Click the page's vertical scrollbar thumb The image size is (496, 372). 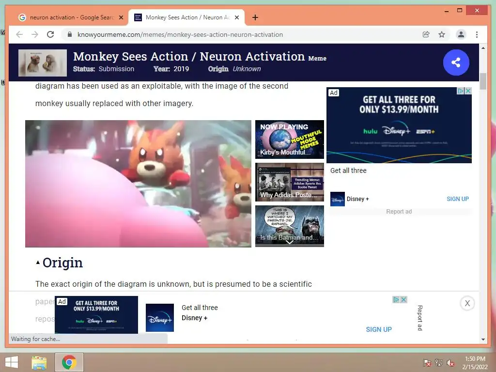pos(483,81)
